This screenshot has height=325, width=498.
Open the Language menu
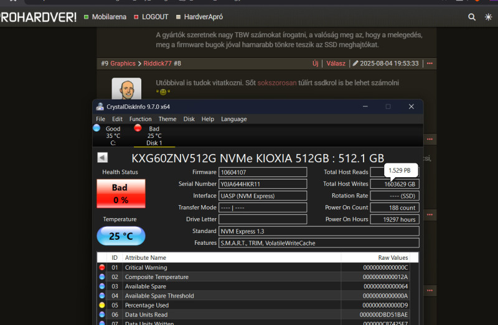(x=234, y=119)
